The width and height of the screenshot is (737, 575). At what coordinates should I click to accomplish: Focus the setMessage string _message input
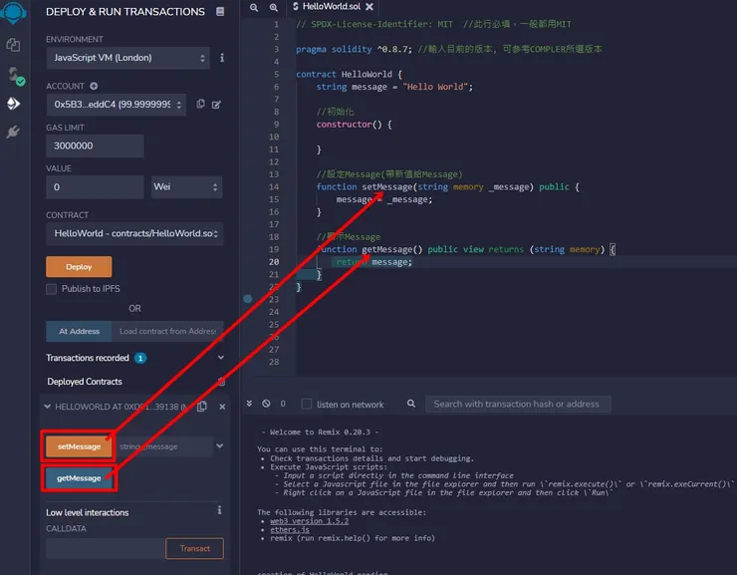pyautogui.click(x=163, y=446)
